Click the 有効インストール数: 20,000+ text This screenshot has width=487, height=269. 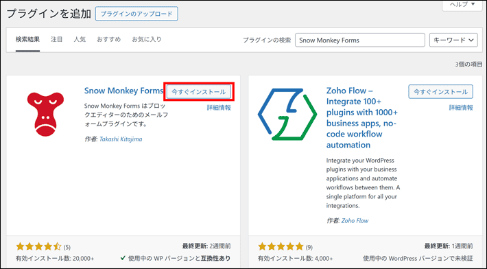click(55, 259)
